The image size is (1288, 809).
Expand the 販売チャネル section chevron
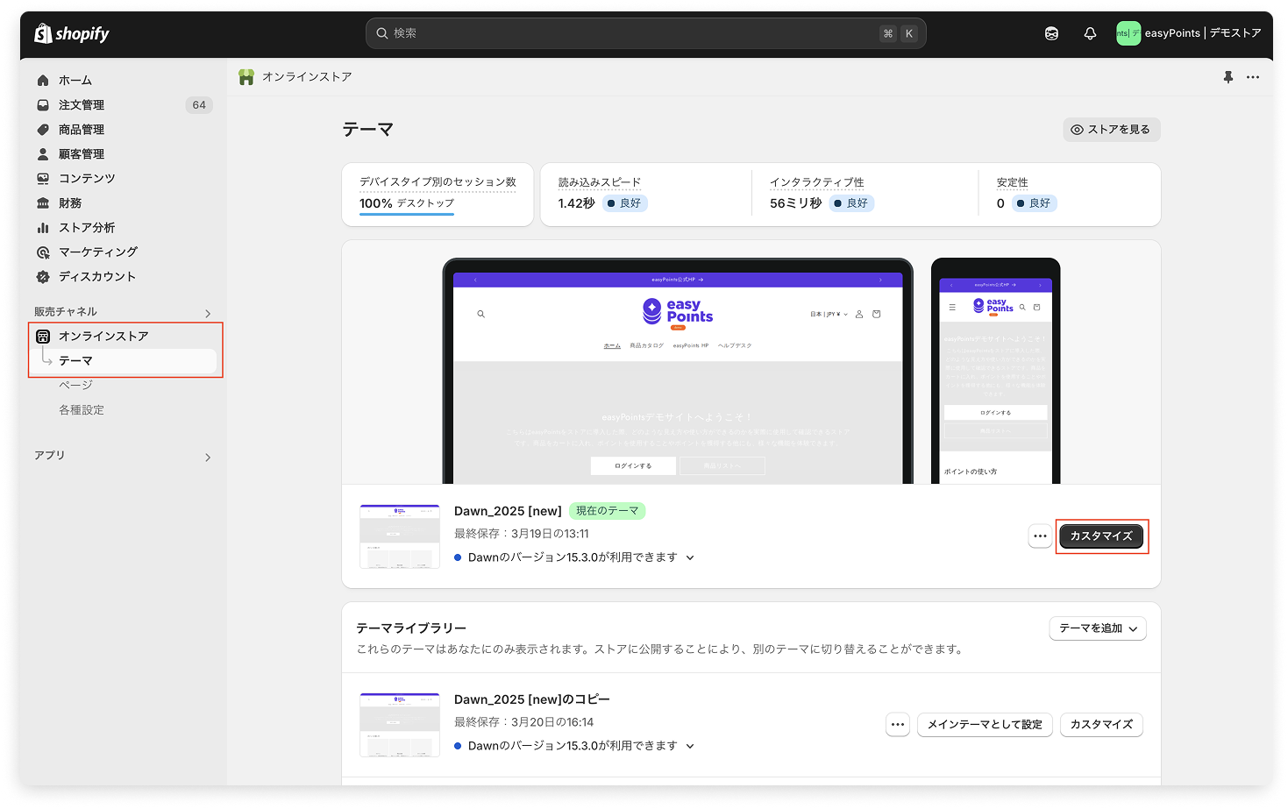click(208, 314)
